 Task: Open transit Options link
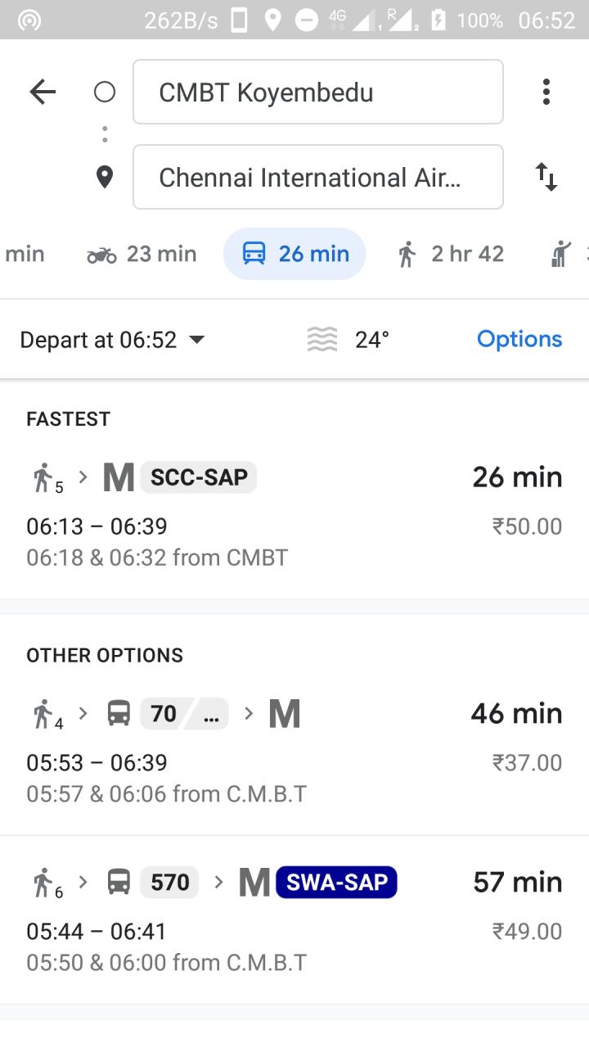tap(519, 339)
